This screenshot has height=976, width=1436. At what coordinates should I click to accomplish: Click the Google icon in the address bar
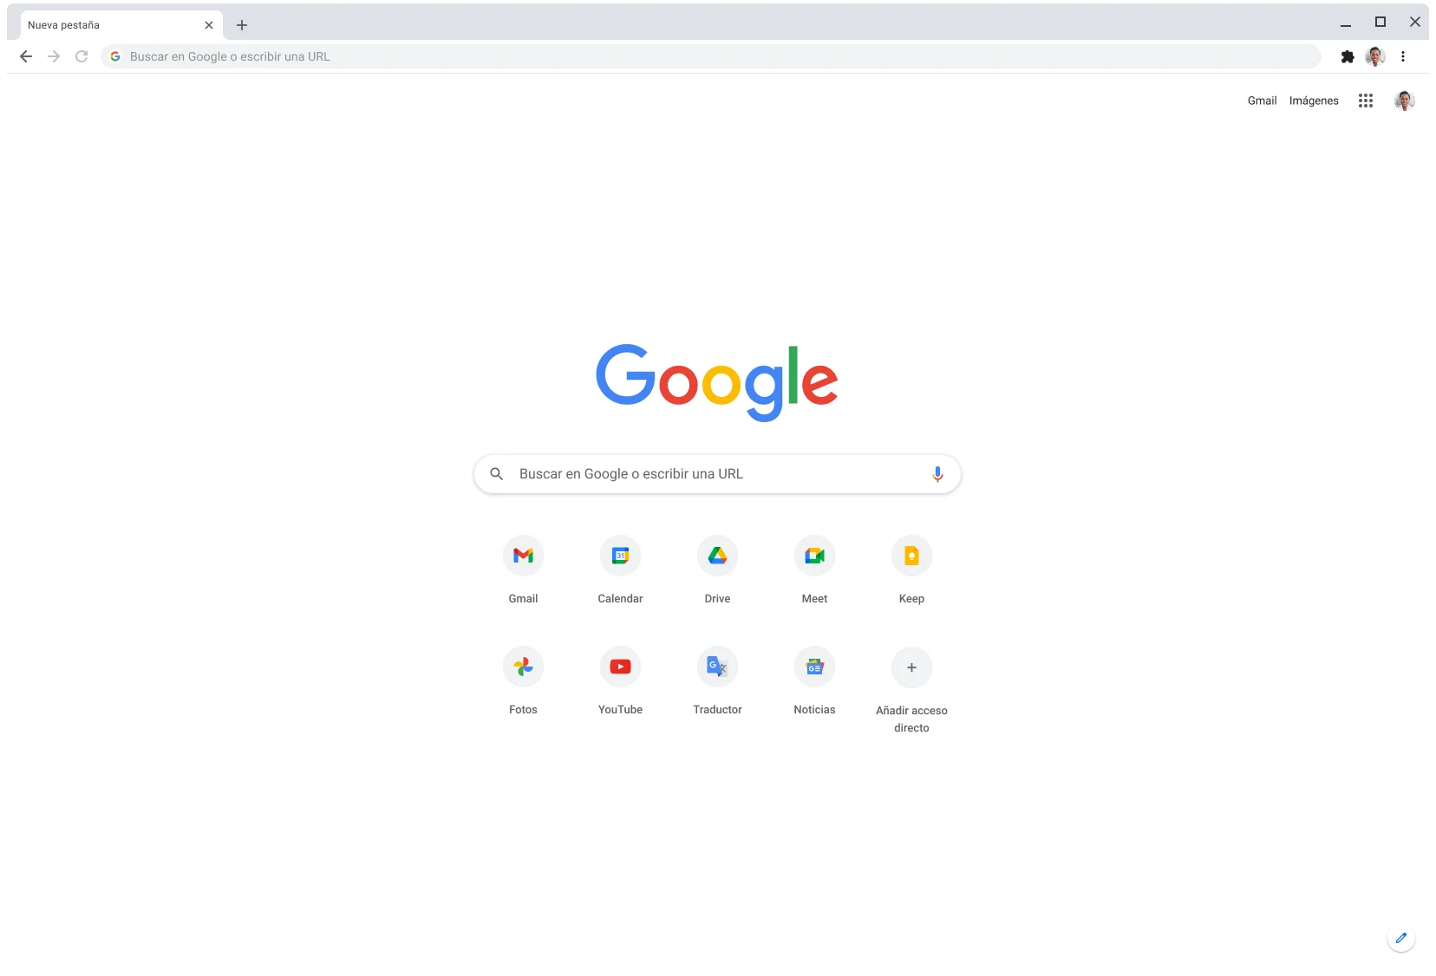[115, 56]
